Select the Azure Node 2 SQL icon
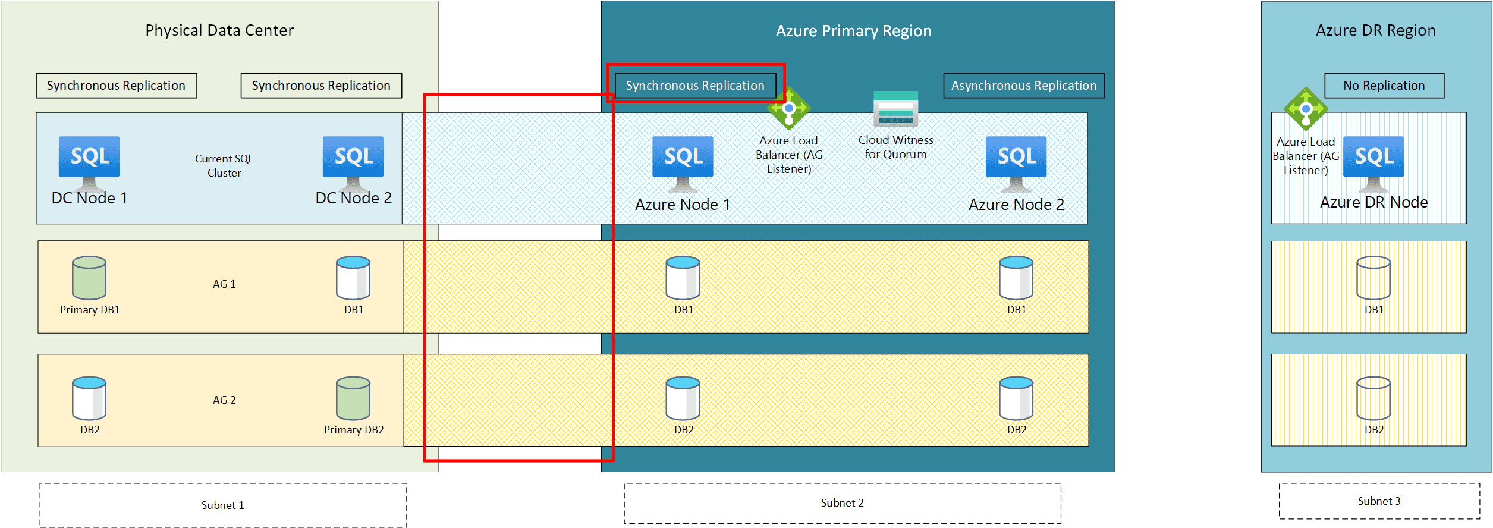The image size is (1493, 528). (1016, 164)
